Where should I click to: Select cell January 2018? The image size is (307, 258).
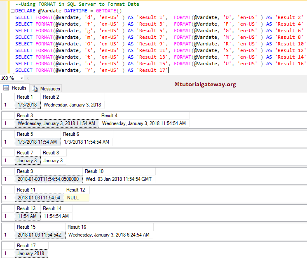click(31, 253)
